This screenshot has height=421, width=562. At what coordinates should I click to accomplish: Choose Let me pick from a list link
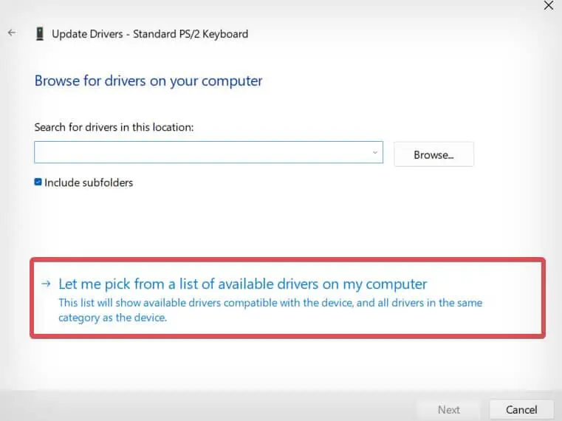pyautogui.click(x=243, y=284)
